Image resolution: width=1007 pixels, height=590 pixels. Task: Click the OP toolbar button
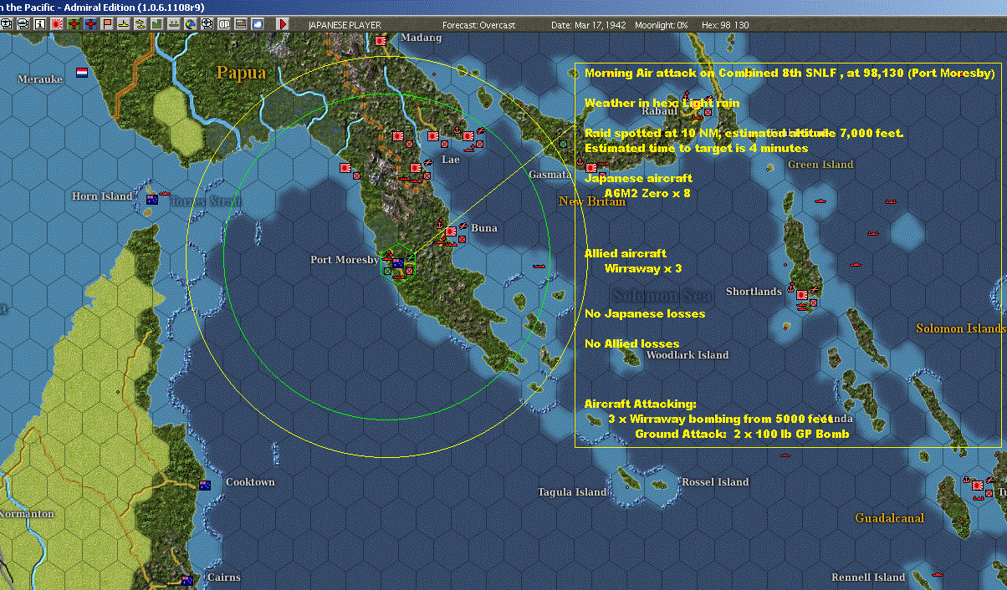tap(224, 24)
